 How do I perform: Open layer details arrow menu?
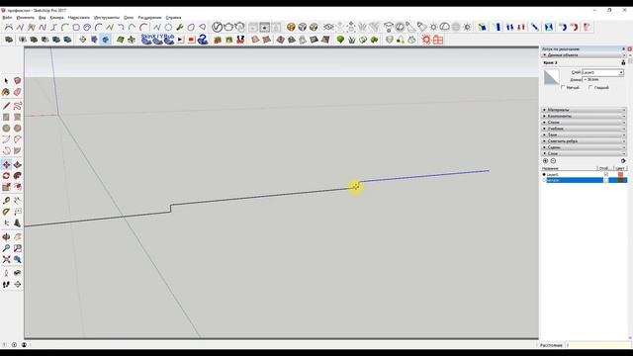623,160
